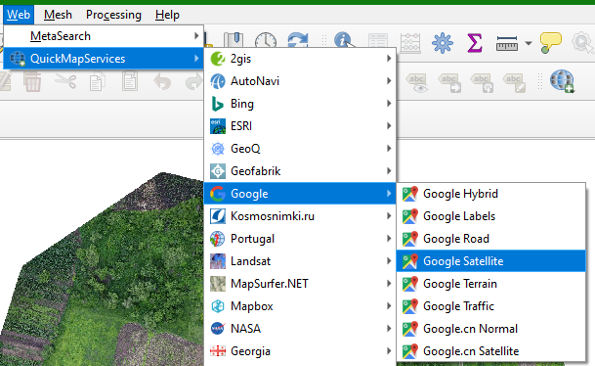Open the Measure tool dropdown arrow
The width and height of the screenshot is (595, 366).
[529, 43]
